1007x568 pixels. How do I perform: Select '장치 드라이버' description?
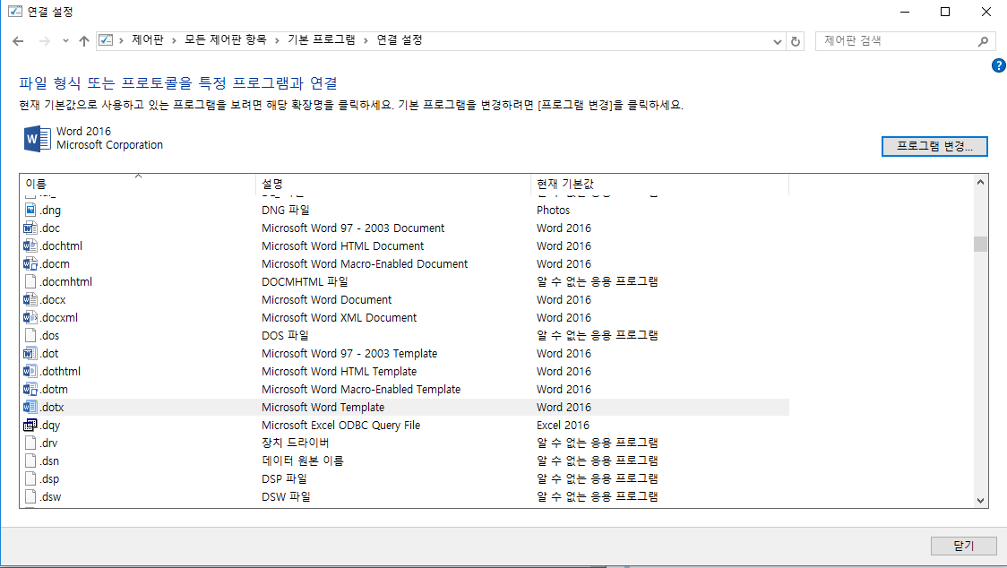(295, 443)
